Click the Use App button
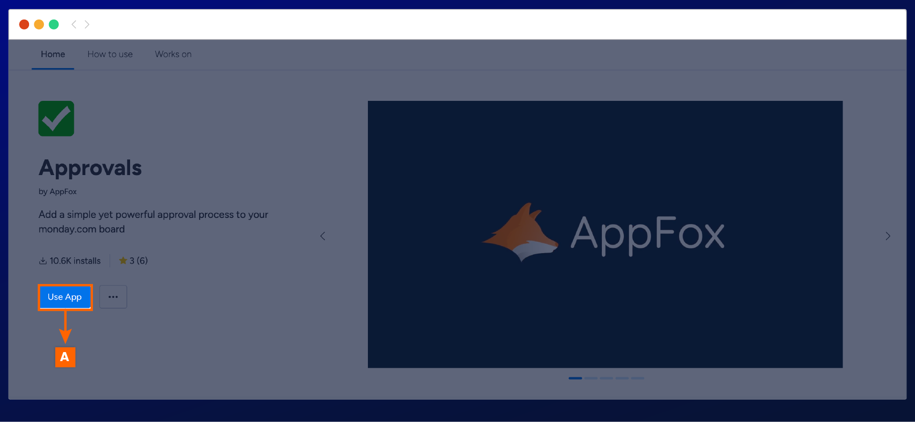This screenshot has width=915, height=422. 65,297
